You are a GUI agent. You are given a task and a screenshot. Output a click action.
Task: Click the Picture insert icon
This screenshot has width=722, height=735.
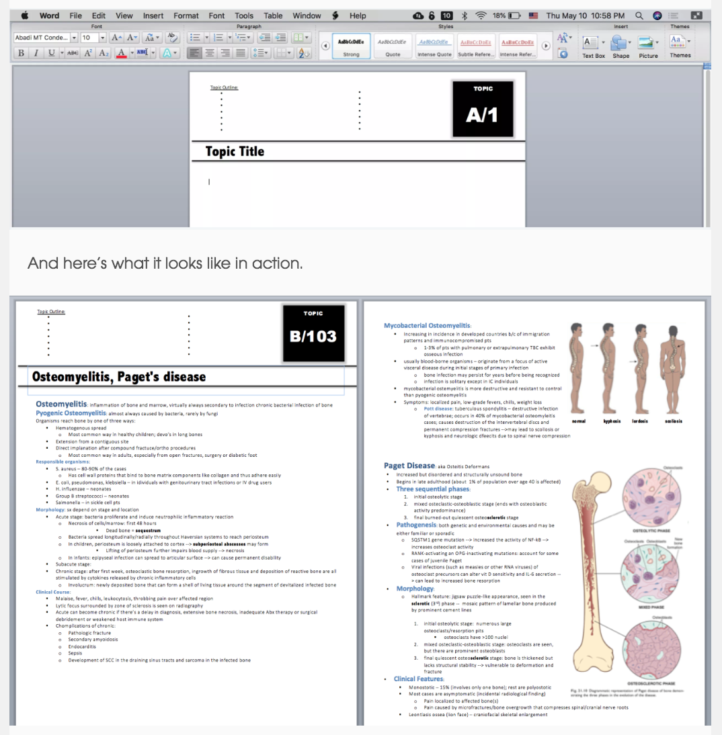click(x=647, y=42)
